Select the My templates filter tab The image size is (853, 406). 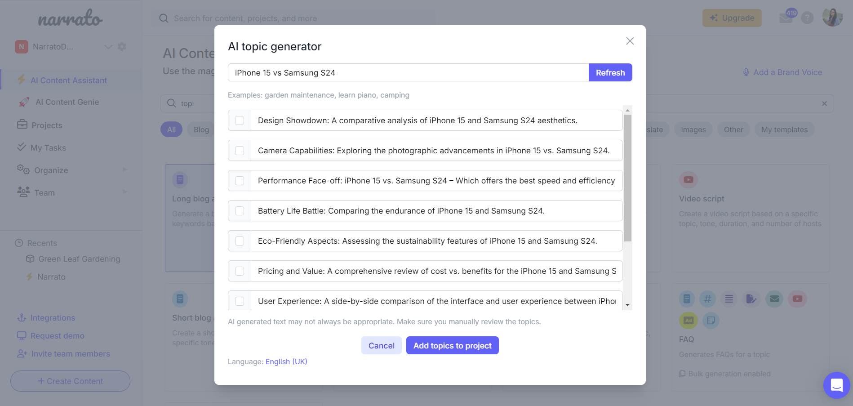(784, 129)
